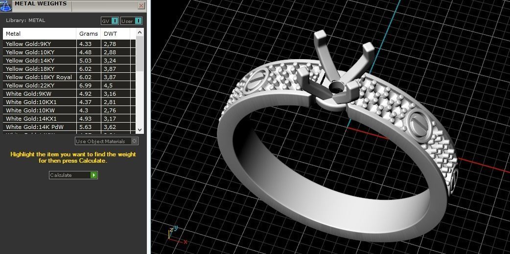The height and width of the screenshot is (254, 510).
Task: Click the XYZ axis gizmo in viewport
Action: click(x=177, y=235)
